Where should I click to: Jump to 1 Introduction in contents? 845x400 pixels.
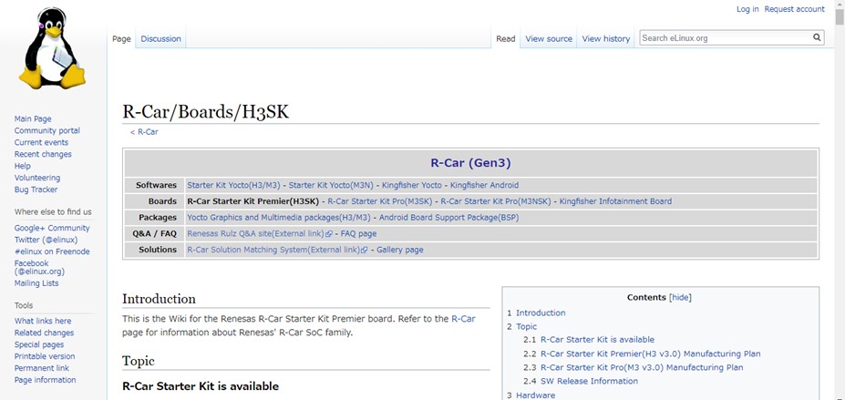(536, 313)
